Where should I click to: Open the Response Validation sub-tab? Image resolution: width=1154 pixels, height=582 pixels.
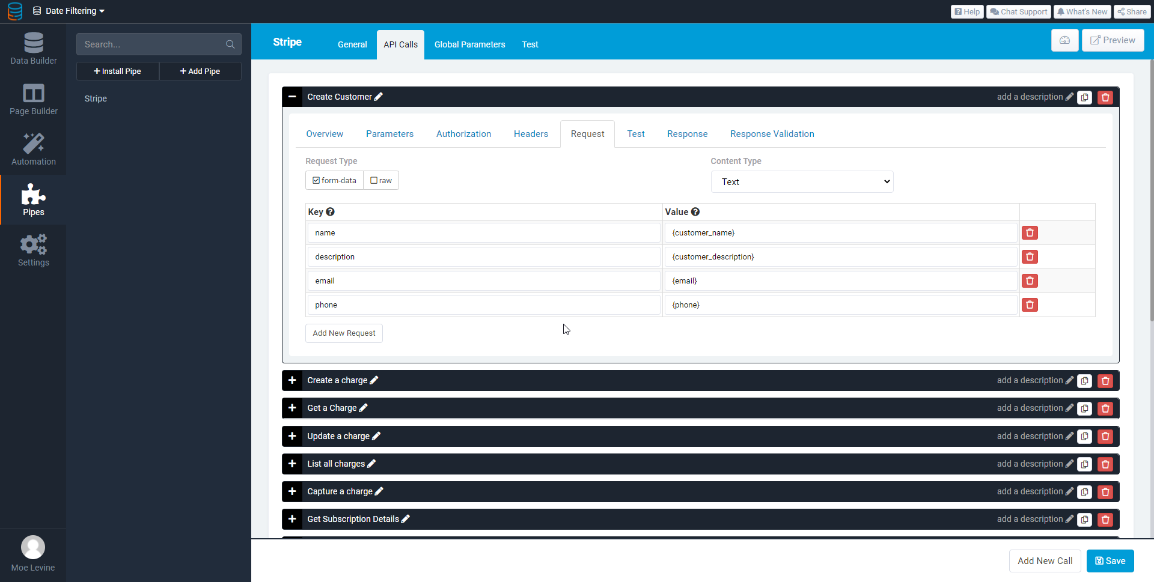(x=772, y=134)
